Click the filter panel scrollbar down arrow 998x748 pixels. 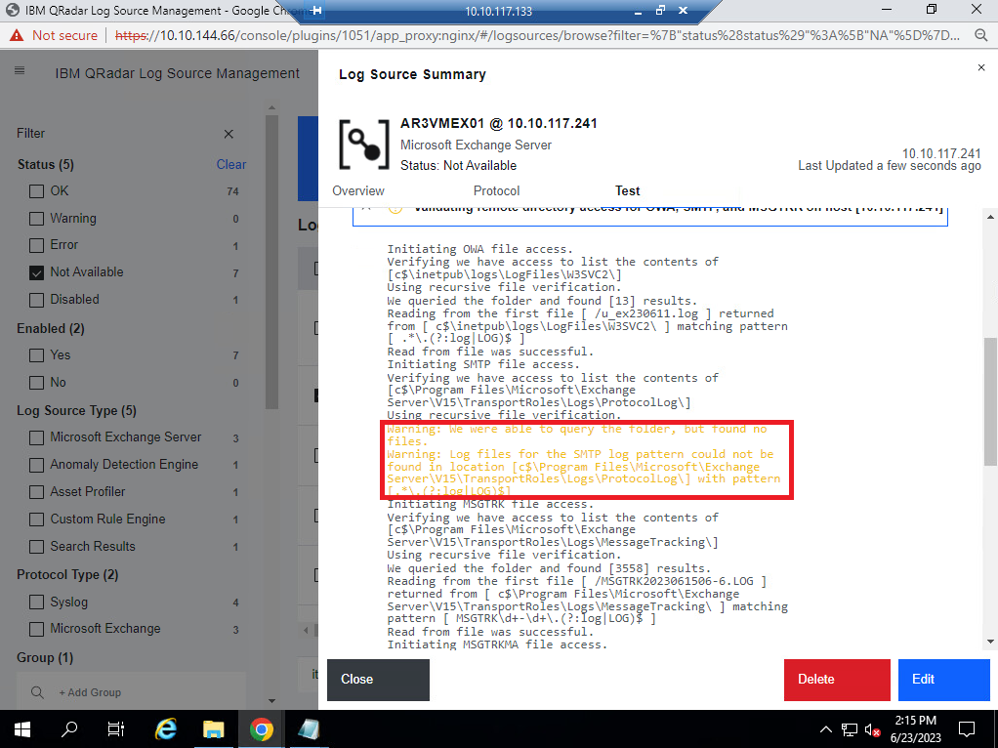tap(271, 701)
